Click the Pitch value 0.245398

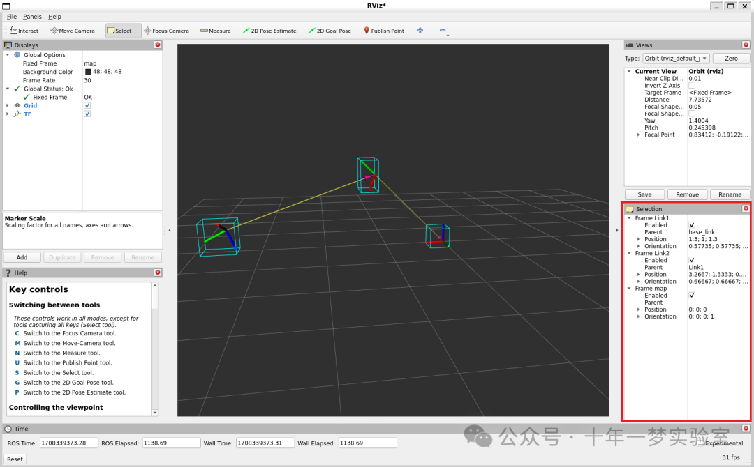coord(702,128)
